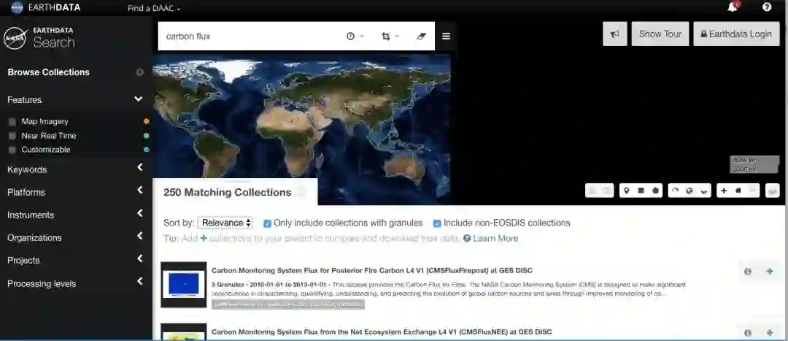Click the Show Tour button
Image resolution: width=788 pixels, height=341 pixels.
(660, 34)
